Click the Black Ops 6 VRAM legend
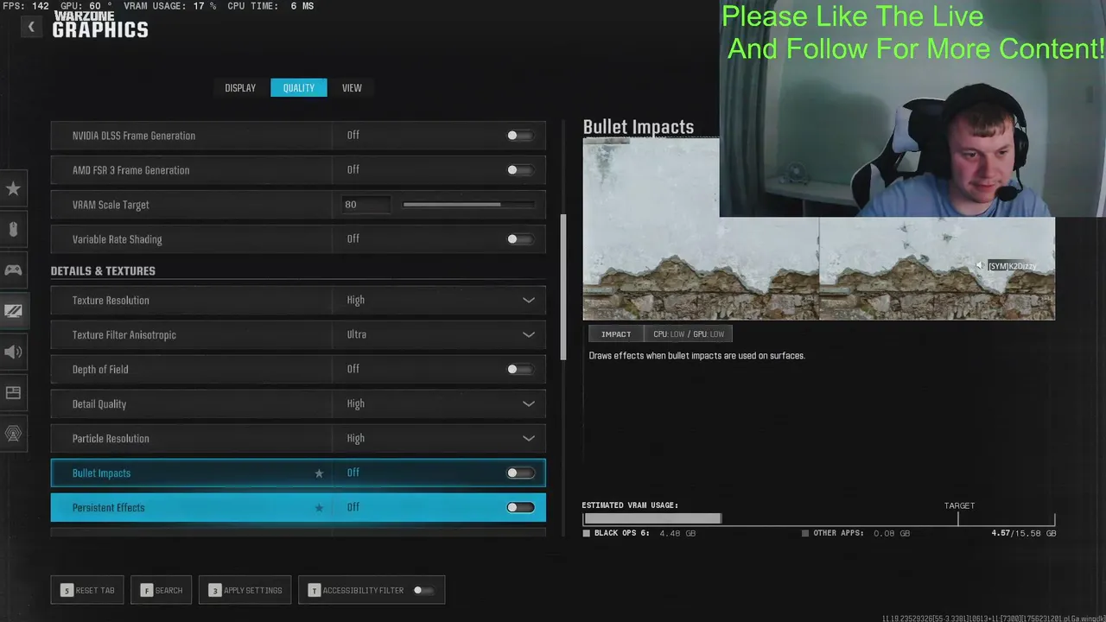The height and width of the screenshot is (622, 1106). click(639, 534)
